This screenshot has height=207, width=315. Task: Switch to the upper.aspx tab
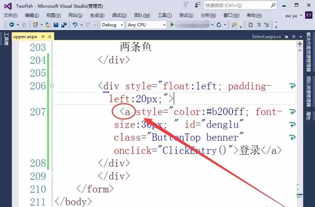25,37
